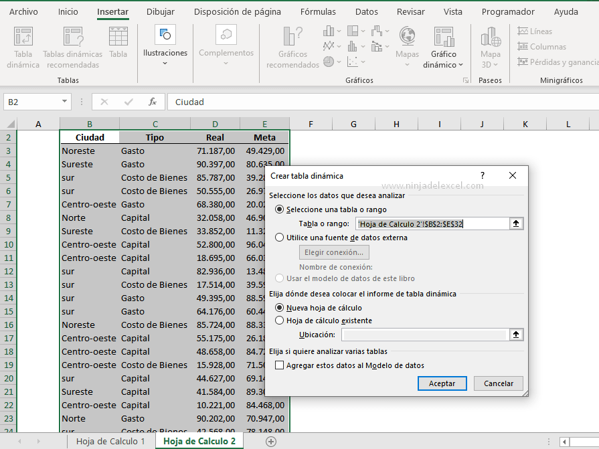The image size is (599, 449).
Task: Click the Tabla dinámica icon
Action: click(x=23, y=37)
